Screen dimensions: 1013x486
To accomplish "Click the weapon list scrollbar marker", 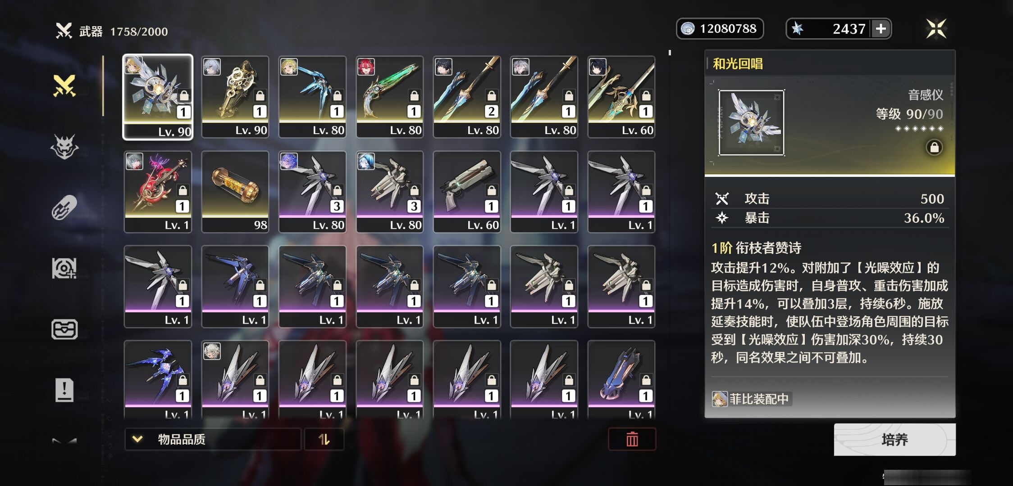I will point(670,53).
